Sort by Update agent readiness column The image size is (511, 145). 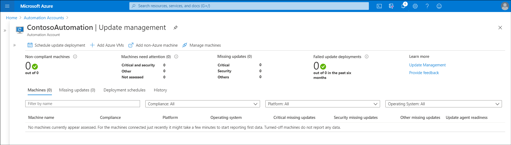[x=467, y=118]
